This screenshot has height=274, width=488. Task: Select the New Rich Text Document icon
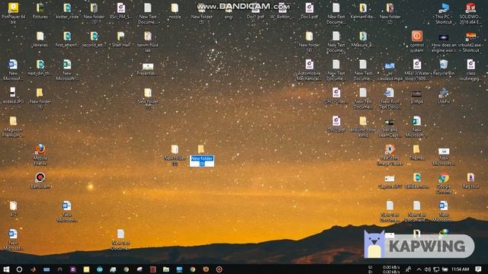(390, 98)
